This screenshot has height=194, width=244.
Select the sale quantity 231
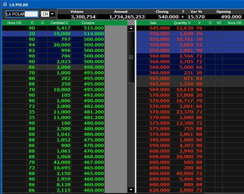tap(189, 73)
